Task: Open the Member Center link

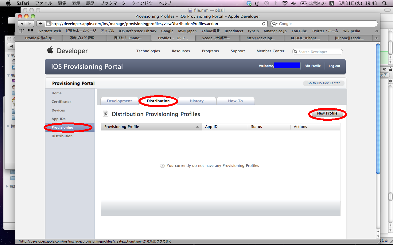Action: click(x=270, y=51)
